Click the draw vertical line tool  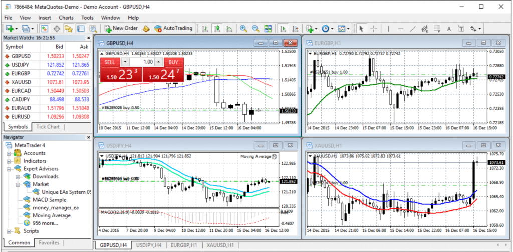(x=389, y=29)
